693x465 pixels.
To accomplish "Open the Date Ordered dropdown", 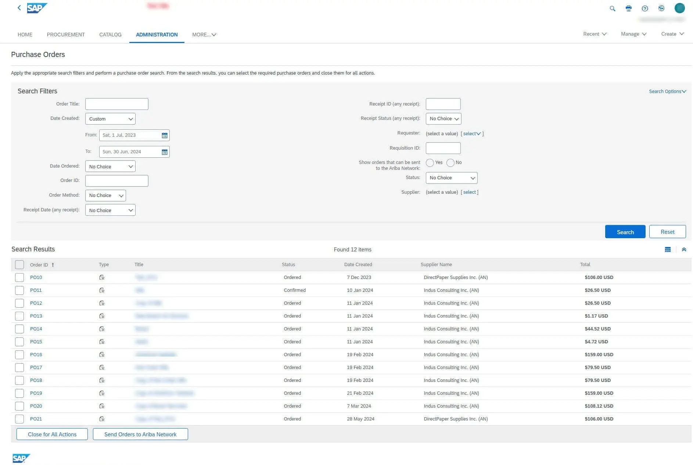I will click(110, 167).
